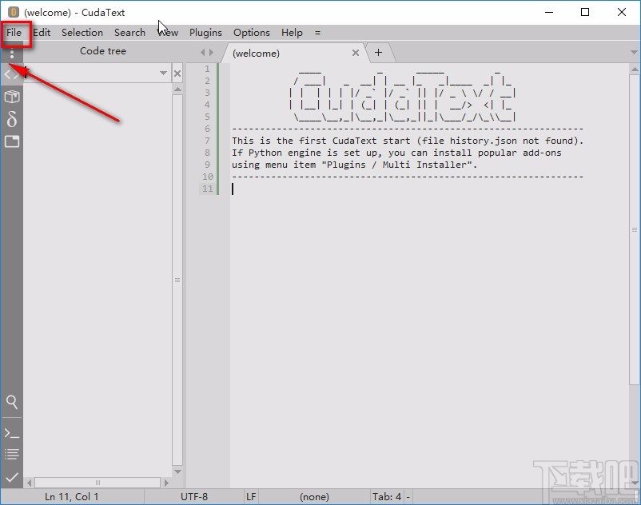Click the Code tree horizontal scrollbar thumb
Viewport: 641px width, 505px height.
click(x=98, y=483)
